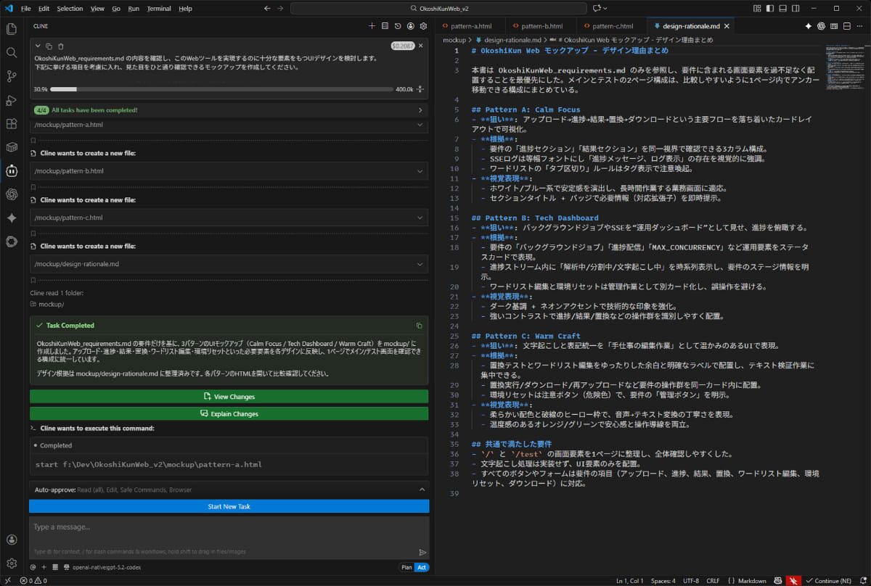
Task: Click the @ add context icon
Action: tap(33, 567)
